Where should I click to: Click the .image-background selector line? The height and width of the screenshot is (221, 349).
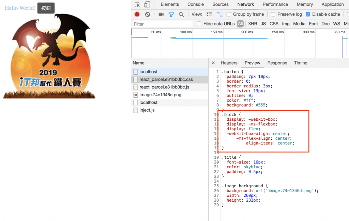[245, 186]
